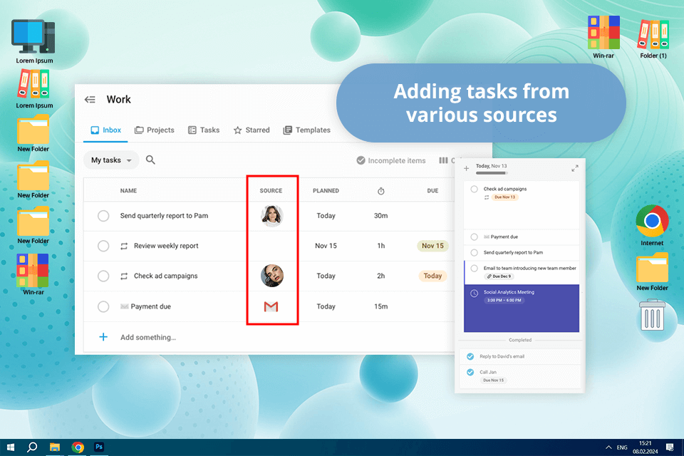Viewport: 684px width, 456px height.
Task: Click the recurring icon on Review weekly report
Action: click(x=124, y=246)
